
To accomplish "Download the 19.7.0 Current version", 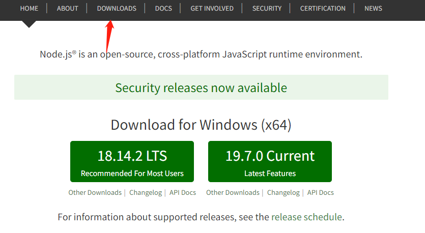I will (x=270, y=161).
